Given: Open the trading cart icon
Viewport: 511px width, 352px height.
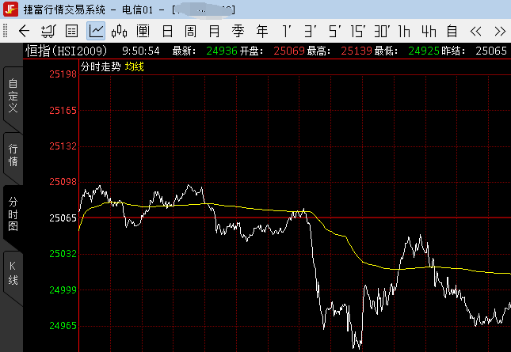Looking at the screenshot, I should point(48,32).
